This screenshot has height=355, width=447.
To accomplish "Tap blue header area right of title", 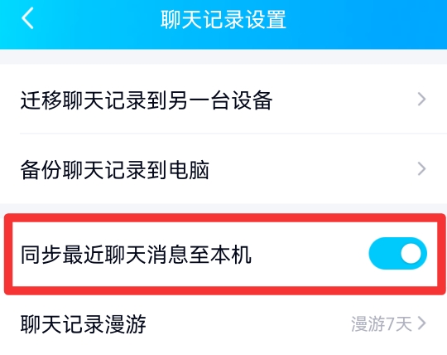I will click(365, 20).
